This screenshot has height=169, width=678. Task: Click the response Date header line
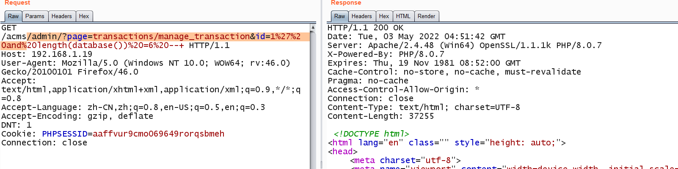click(x=416, y=37)
